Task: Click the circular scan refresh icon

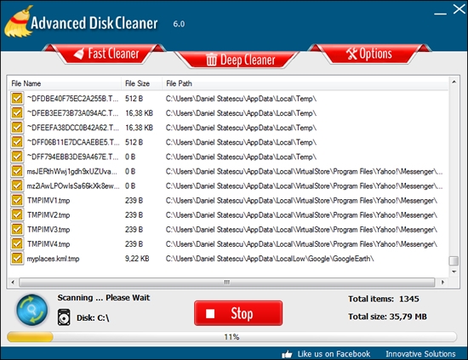Action: point(32,310)
